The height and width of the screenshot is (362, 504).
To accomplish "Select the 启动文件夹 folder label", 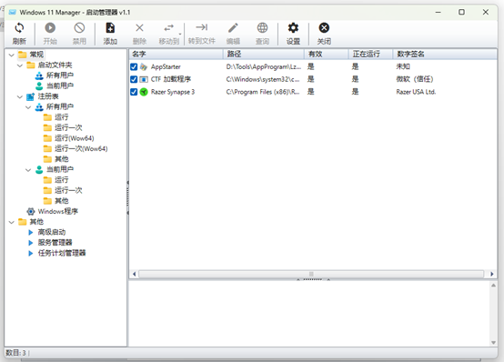I will click(55, 65).
